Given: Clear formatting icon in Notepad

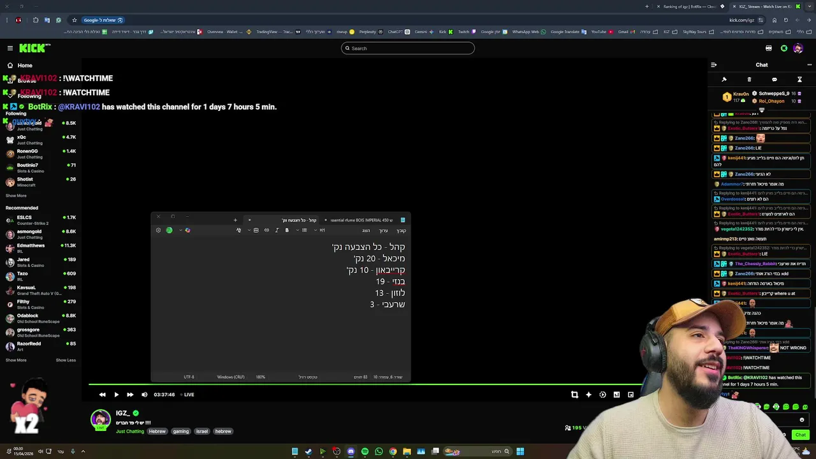Looking at the screenshot, I should (x=238, y=230).
